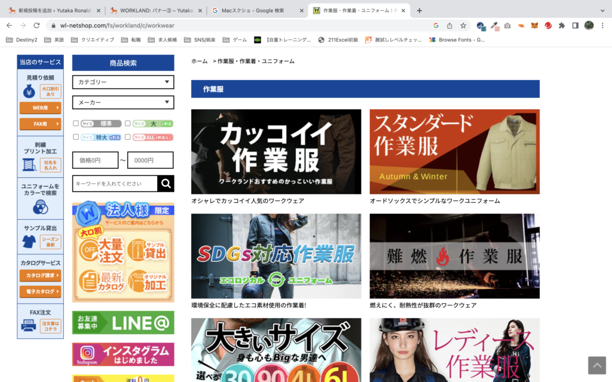Screen dimensions: 612x382
Task: Open the Browse Fonts bookmark
Action: pos(457,40)
